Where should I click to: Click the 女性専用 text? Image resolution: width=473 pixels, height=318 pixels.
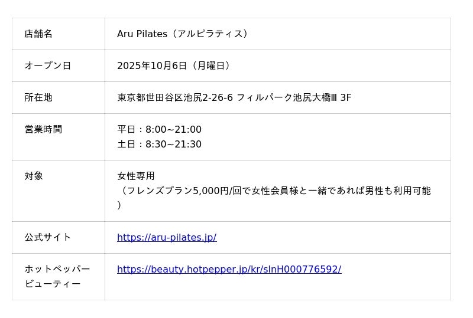[136, 176]
